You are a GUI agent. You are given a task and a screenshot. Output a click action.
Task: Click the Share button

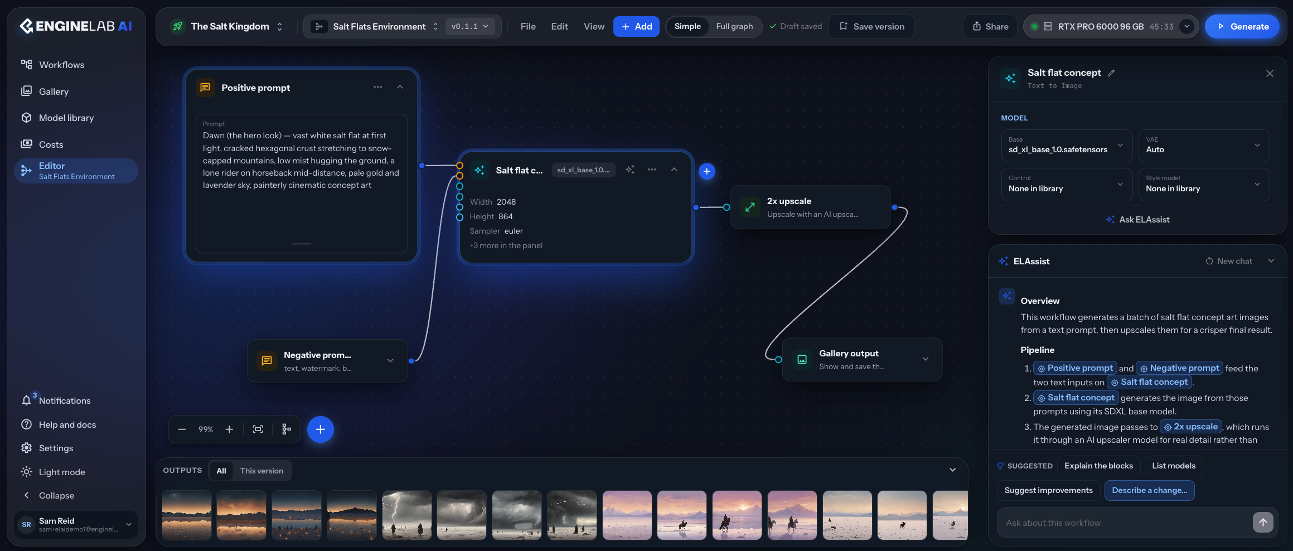click(x=990, y=26)
